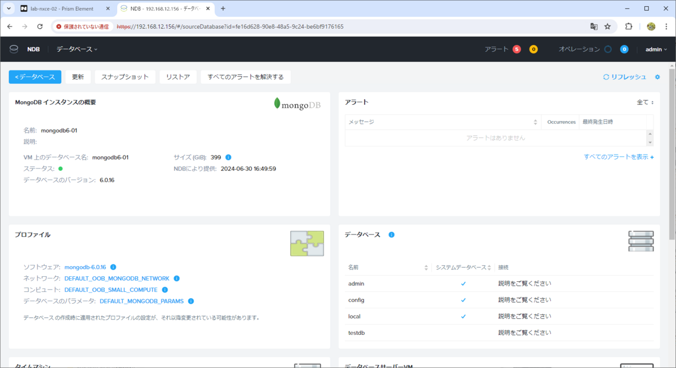The width and height of the screenshot is (676, 368).
Task: Click すべてのアラートを解決する button
Action: coord(246,77)
